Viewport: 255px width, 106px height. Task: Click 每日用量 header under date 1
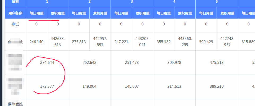click(x=36, y=13)
